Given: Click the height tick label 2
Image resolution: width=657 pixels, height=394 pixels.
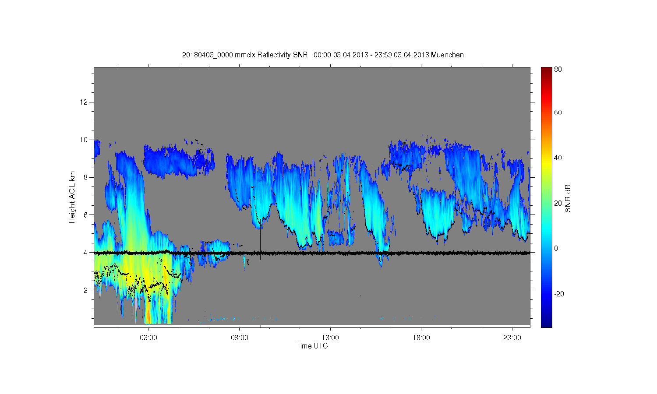Looking at the screenshot, I should coord(86,290).
